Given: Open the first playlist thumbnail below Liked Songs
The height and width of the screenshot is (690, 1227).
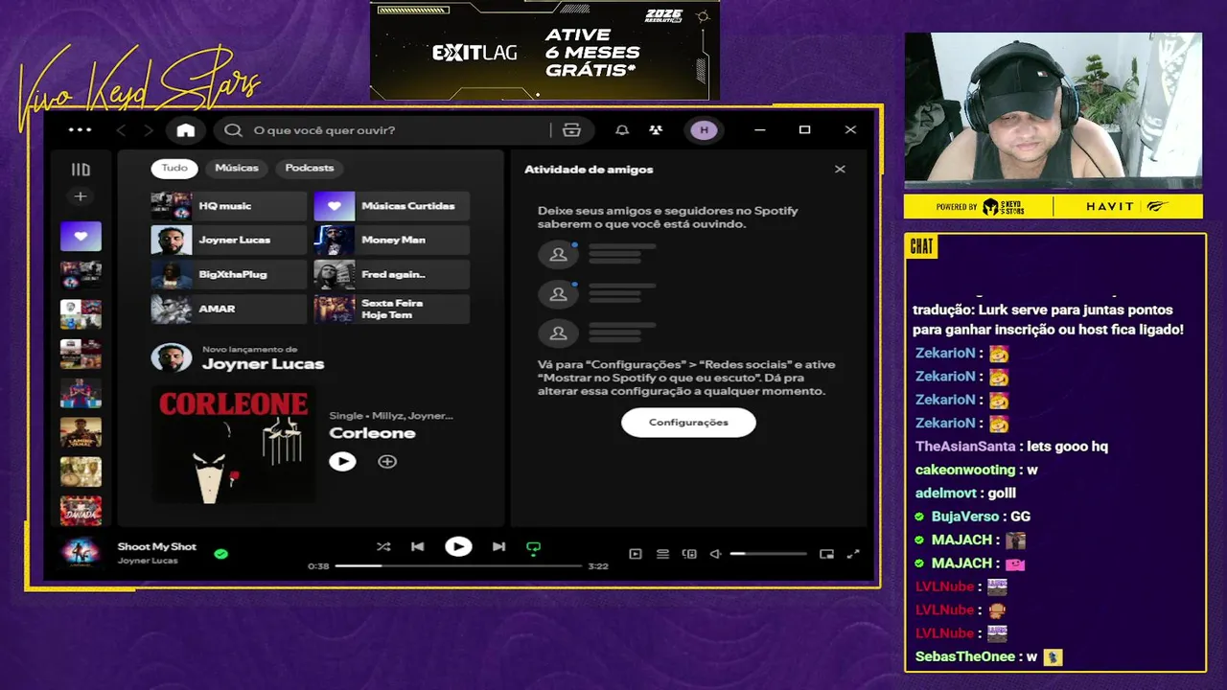Looking at the screenshot, I should (81, 275).
